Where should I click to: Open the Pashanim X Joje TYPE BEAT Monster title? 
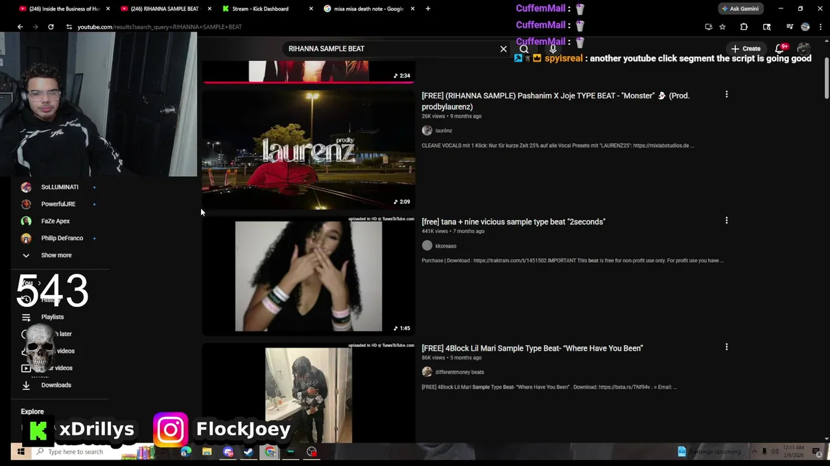click(x=555, y=101)
